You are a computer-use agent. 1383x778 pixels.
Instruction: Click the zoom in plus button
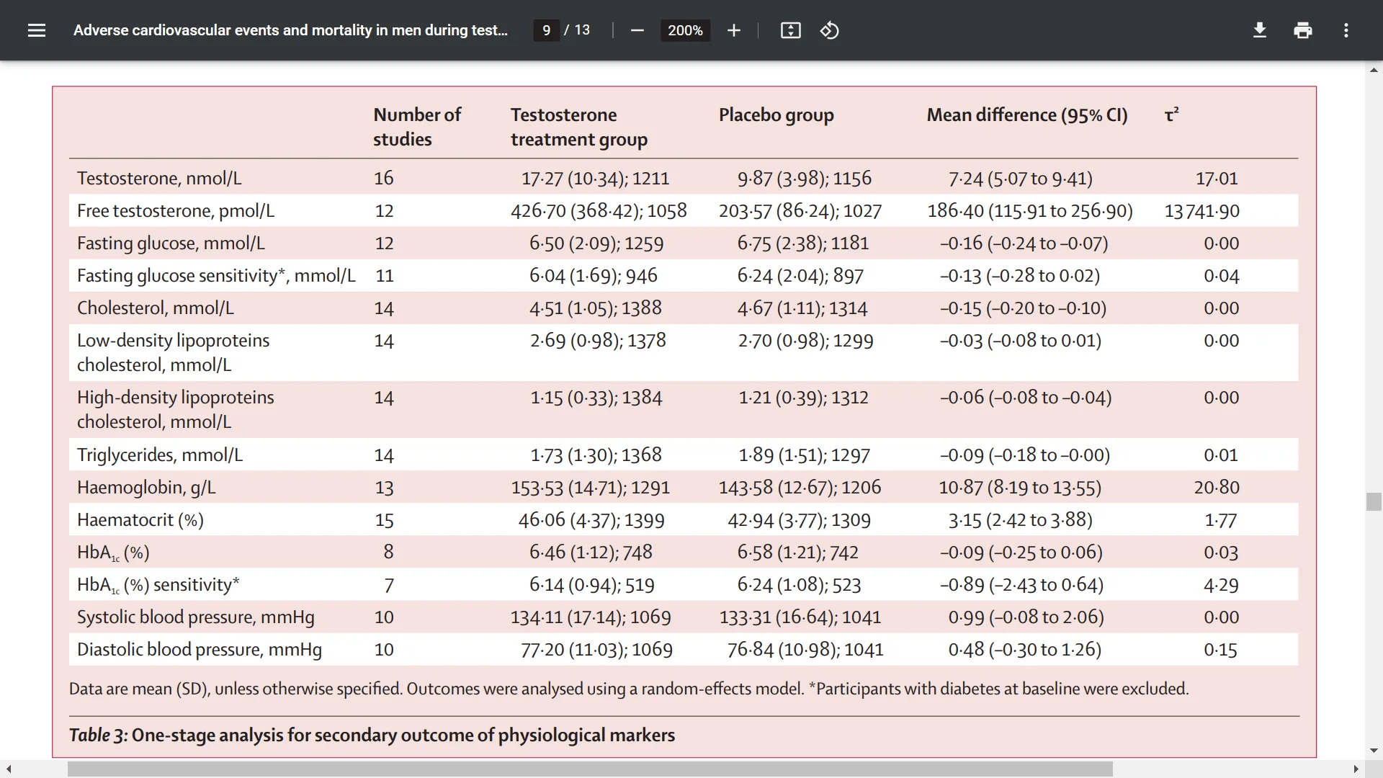(733, 30)
